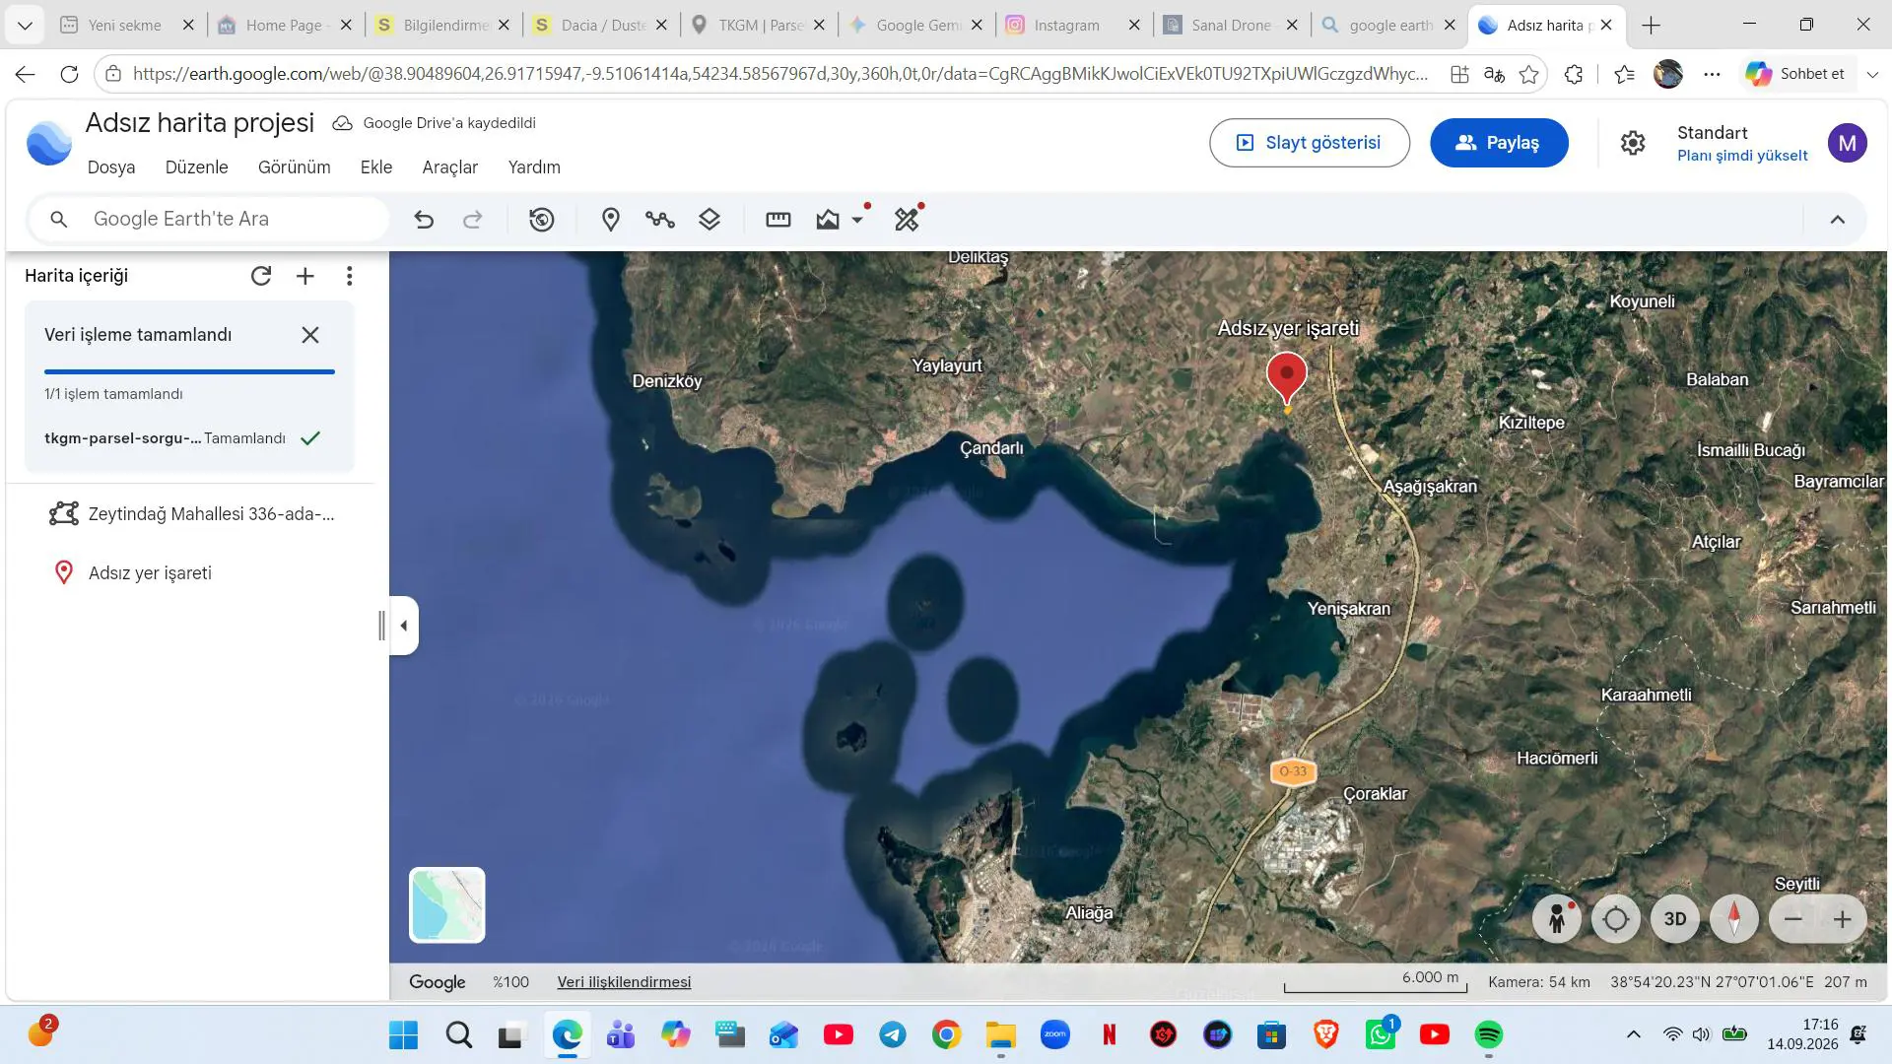Screen dimensions: 1892x1064
Task: Click the undo arrow in the toolbar
Action: coord(424,220)
